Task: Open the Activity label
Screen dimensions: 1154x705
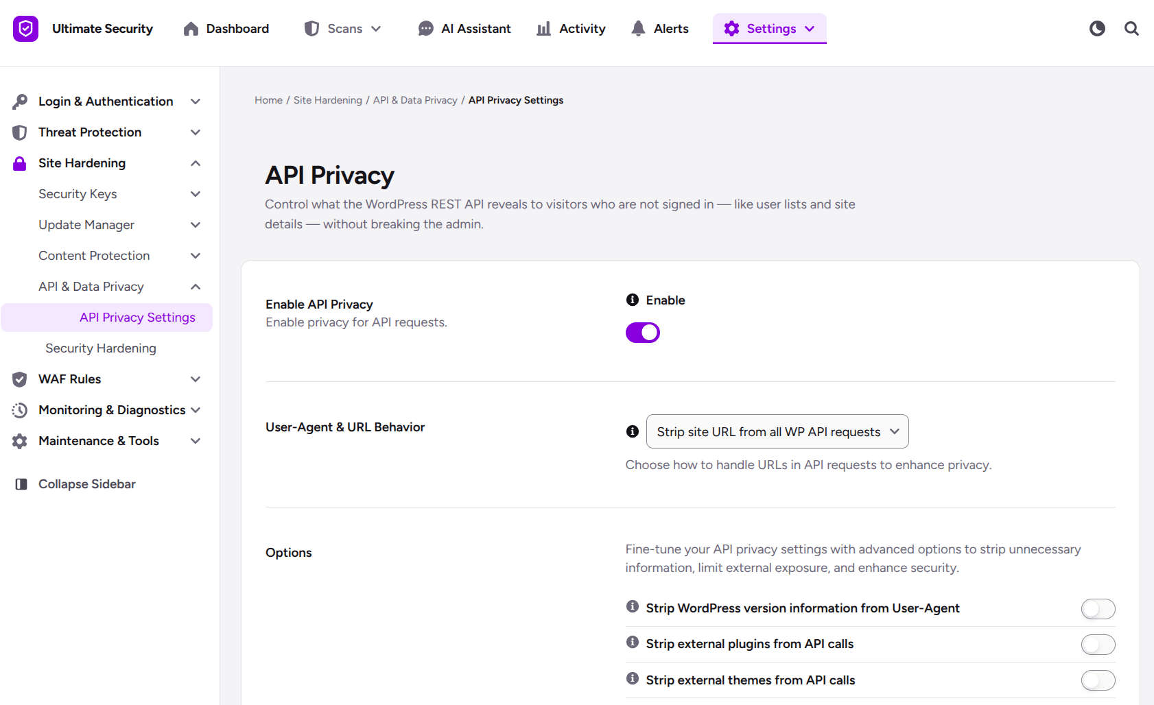Action: (582, 29)
